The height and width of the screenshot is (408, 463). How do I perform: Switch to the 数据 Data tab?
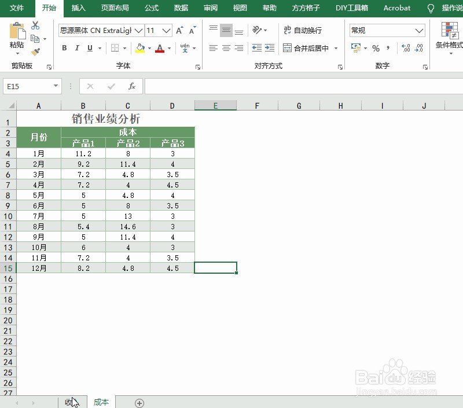tap(181, 8)
